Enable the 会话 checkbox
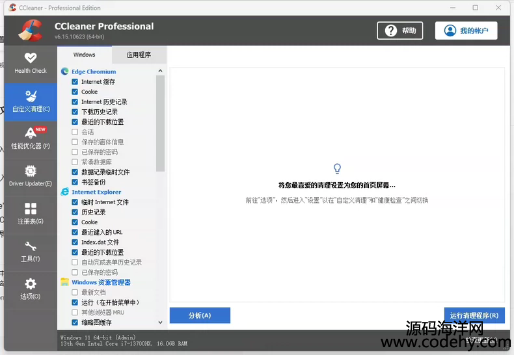The image size is (514, 355). pos(75,131)
